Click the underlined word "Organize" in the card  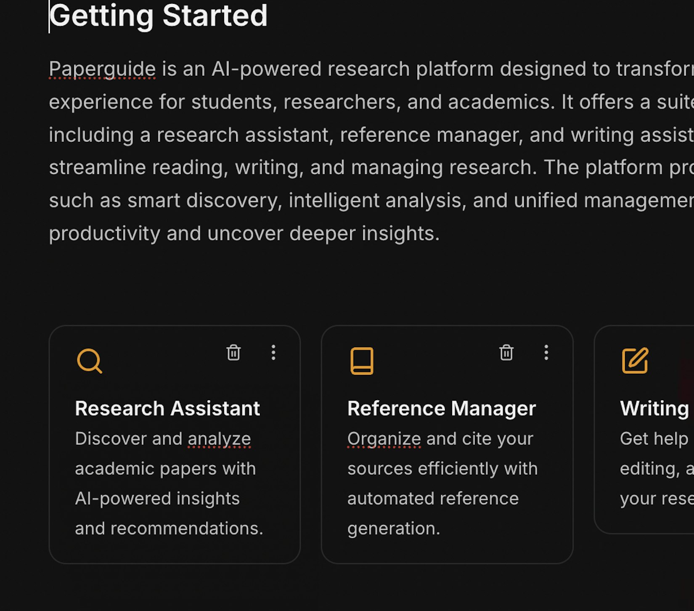click(x=384, y=439)
